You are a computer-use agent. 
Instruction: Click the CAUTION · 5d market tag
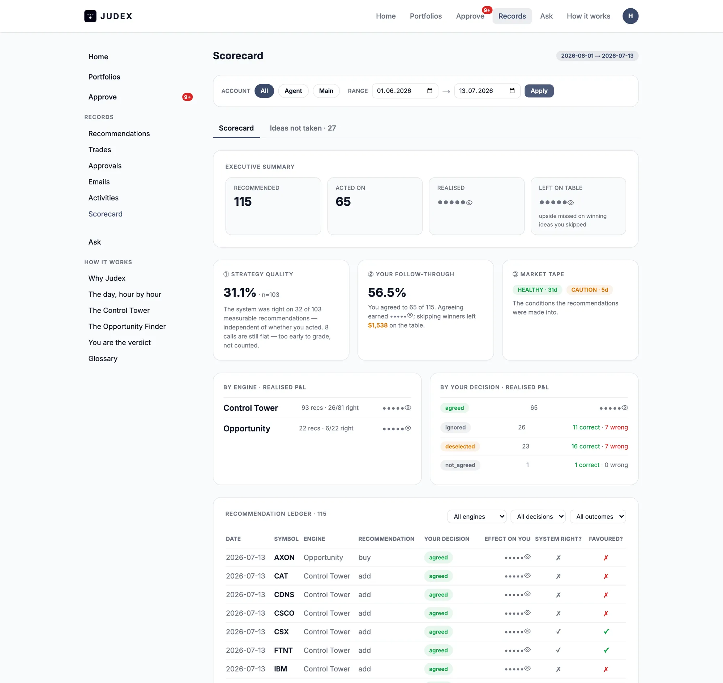coord(589,290)
